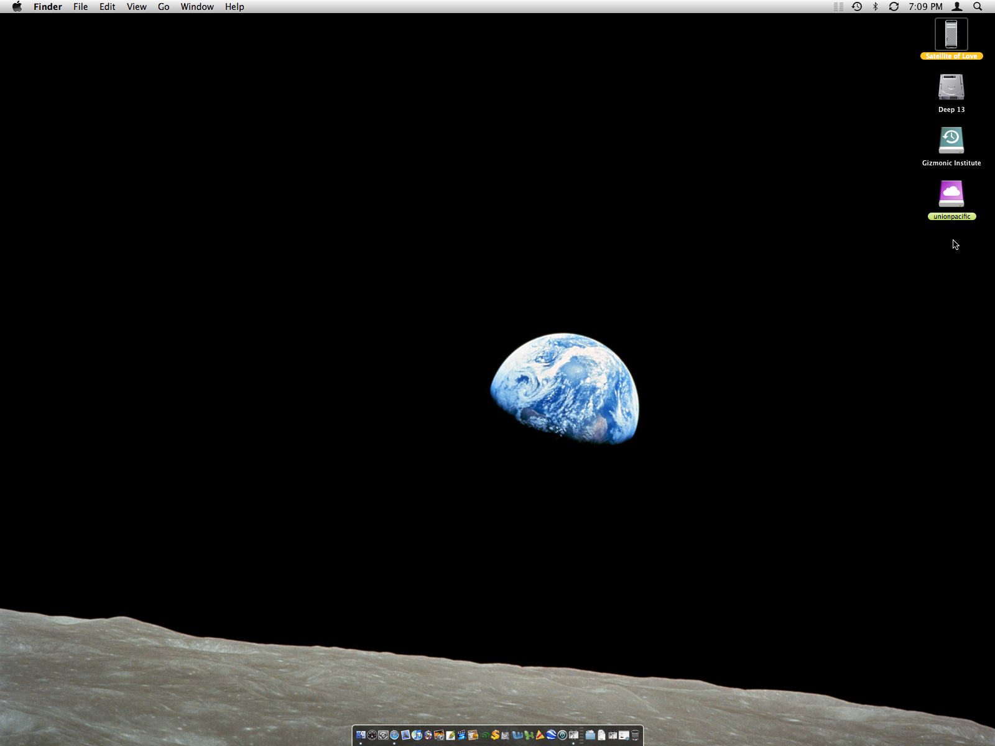This screenshot has height=746, width=995.
Task: Open the File menu
Action: click(x=80, y=6)
